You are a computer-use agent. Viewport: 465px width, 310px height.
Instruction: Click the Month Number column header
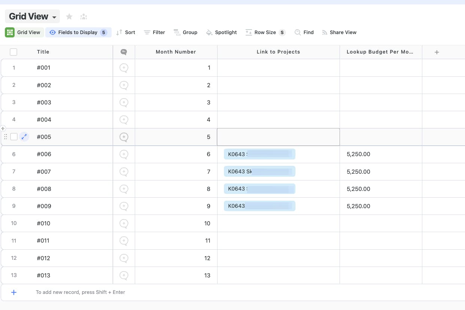pyautogui.click(x=176, y=52)
